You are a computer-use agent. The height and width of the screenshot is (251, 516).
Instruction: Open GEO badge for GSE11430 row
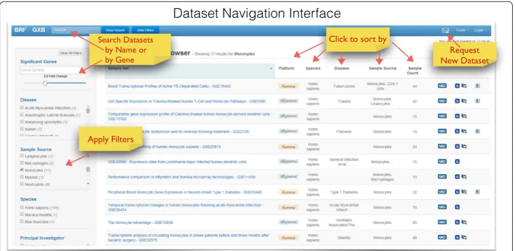point(442,177)
